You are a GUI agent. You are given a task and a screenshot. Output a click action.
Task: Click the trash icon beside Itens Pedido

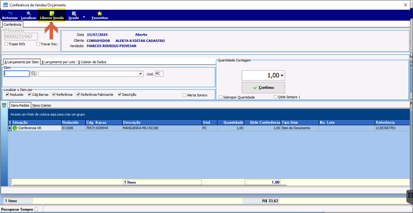tap(4, 105)
